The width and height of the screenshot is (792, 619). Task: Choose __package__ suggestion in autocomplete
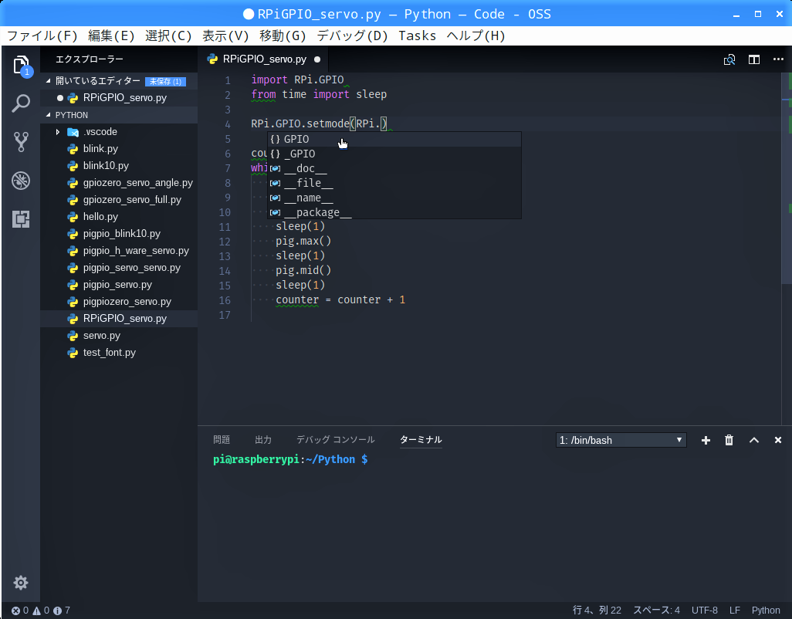[394, 212]
